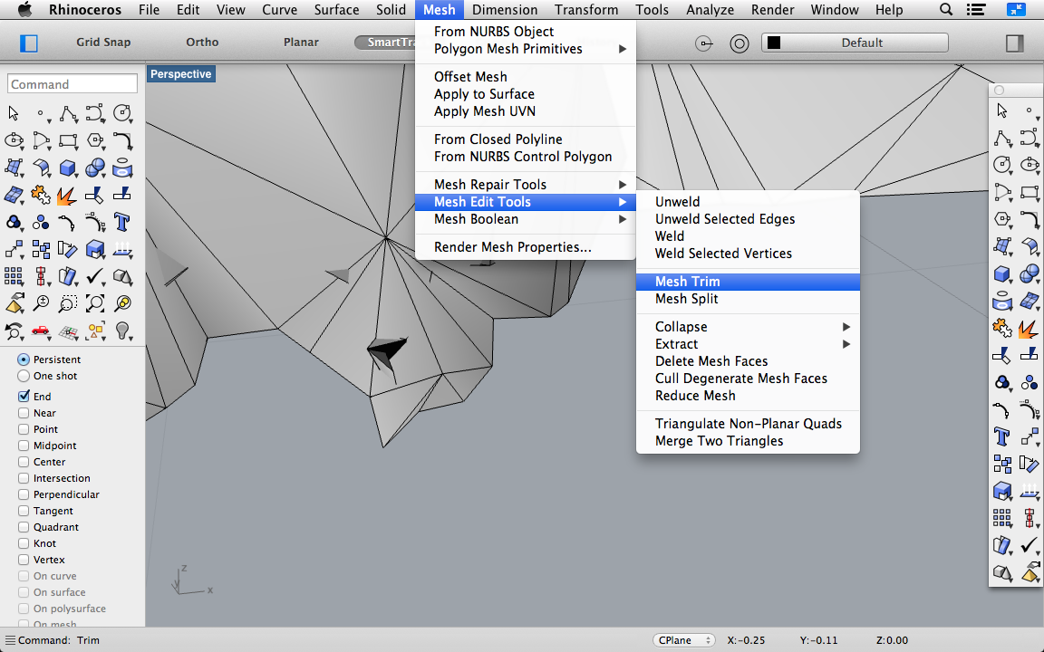
Task: Click the Explode tool icon
Action: point(68,196)
